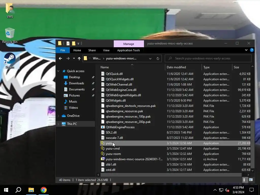The image size is (260, 195).
Task: Click the Forward navigation arrow
Action: [x=68, y=58]
